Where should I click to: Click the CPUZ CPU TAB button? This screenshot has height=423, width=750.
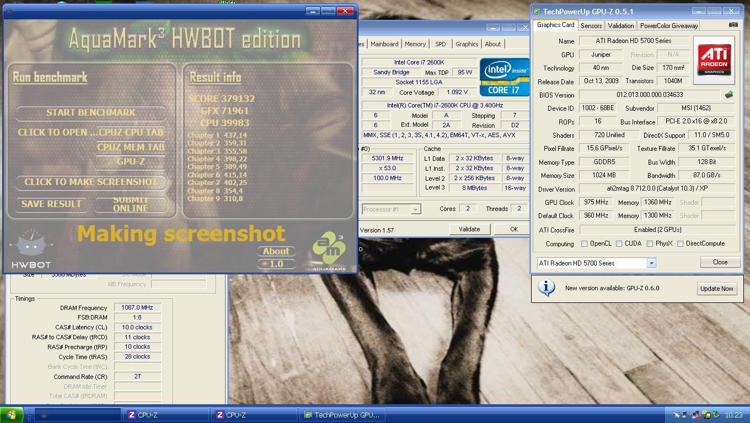point(131,132)
